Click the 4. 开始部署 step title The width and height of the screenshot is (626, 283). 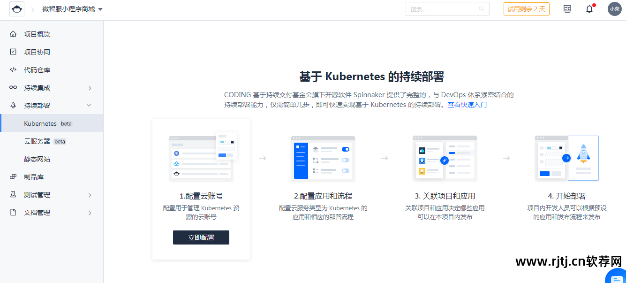(x=567, y=196)
